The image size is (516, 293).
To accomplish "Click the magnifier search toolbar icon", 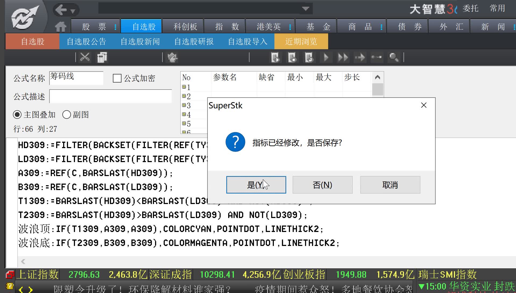I will 394,57.
